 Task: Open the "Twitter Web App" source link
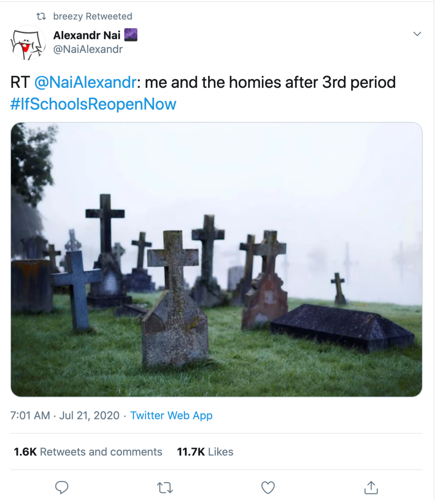[x=171, y=415]
